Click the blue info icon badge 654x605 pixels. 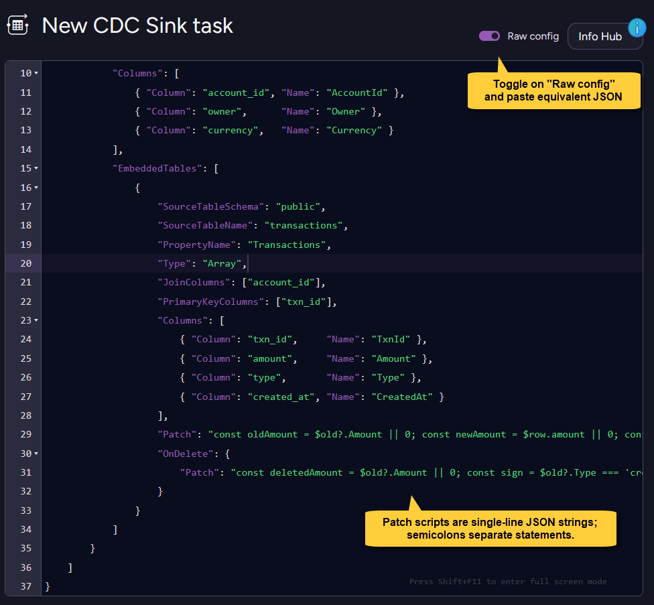pyautogui.click(x=637, y=28)
